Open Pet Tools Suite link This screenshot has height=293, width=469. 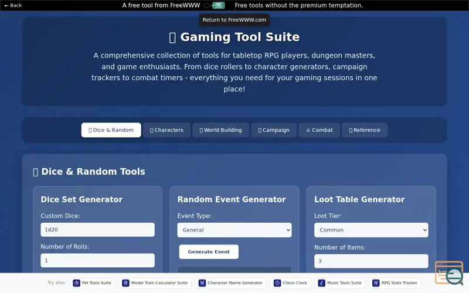point(92,283)
